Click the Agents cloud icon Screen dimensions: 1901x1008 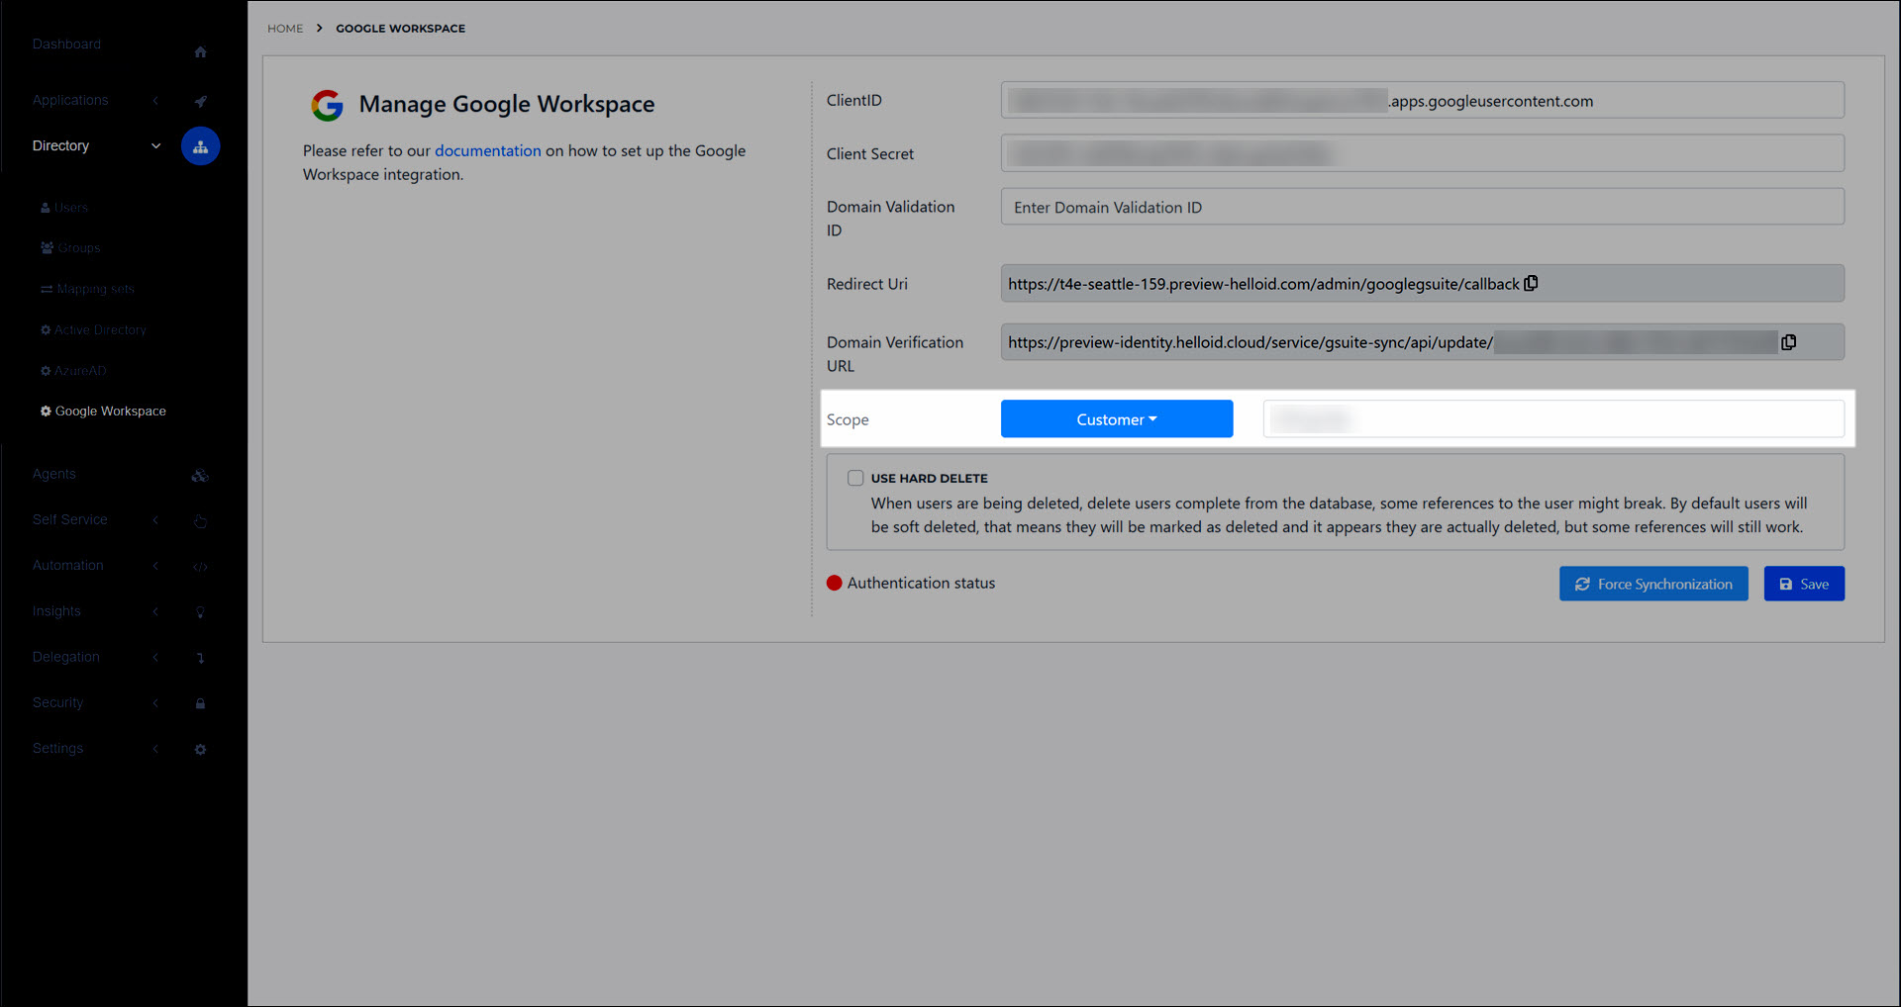tap(200, 476)
